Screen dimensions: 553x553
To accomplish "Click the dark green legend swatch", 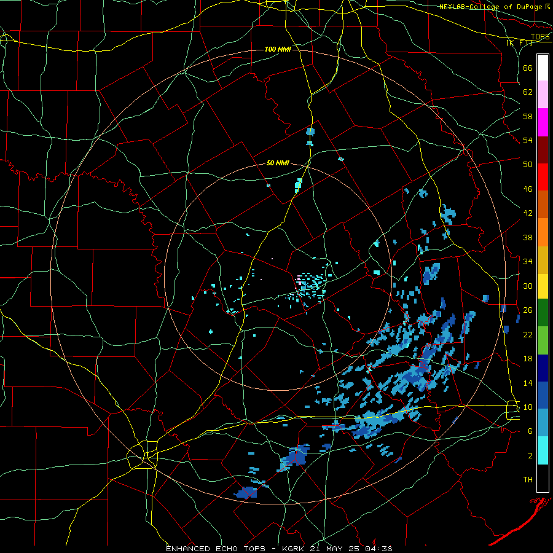I will pos(543,313).
